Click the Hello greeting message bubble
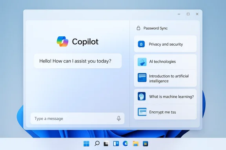Image resolution: width=226 pixels, height=150 pixels. tap(78, 61)
